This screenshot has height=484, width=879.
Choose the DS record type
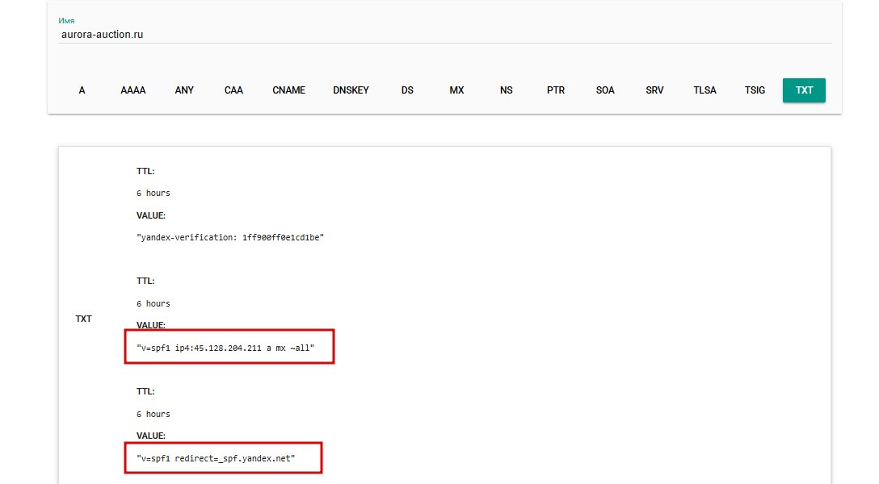click(407, 90)
